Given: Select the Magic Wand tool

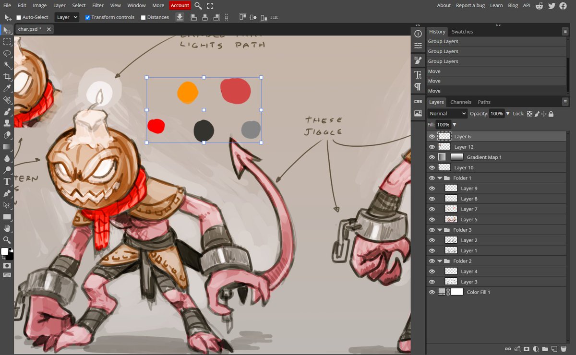Looking at the screenshot, I should pos(7,65).
